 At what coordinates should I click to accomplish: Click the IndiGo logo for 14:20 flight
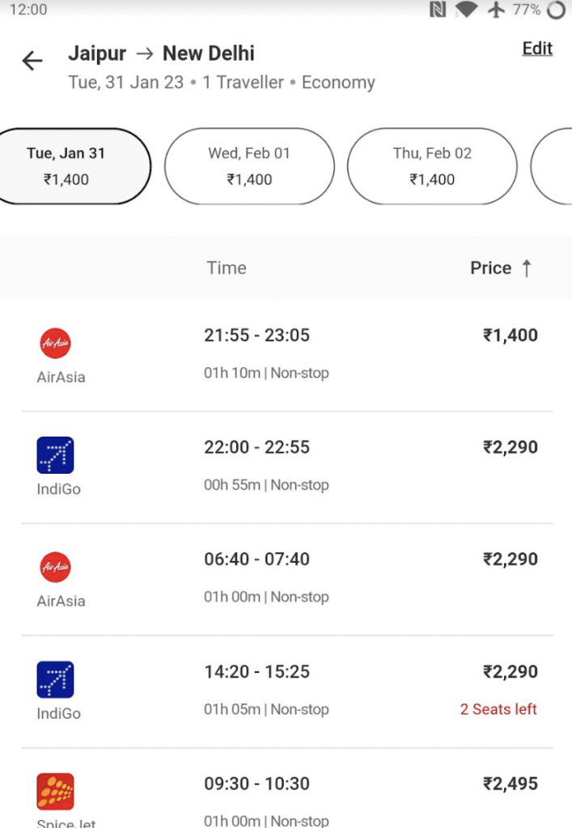click(x=56, y=679)
